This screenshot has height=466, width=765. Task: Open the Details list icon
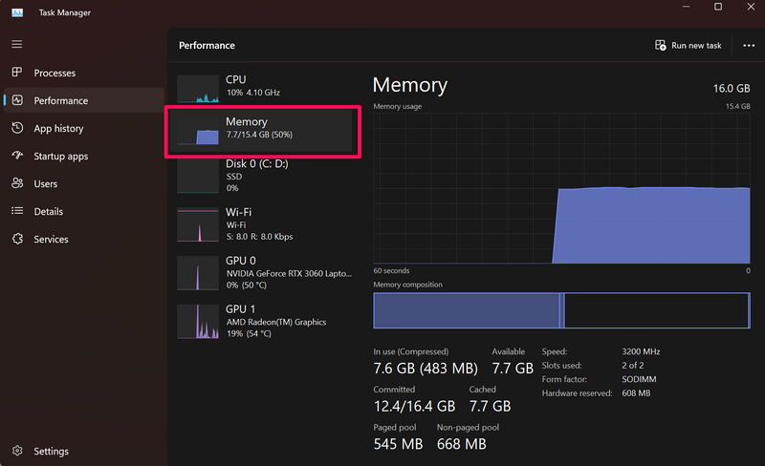click(x=17, y=211)
